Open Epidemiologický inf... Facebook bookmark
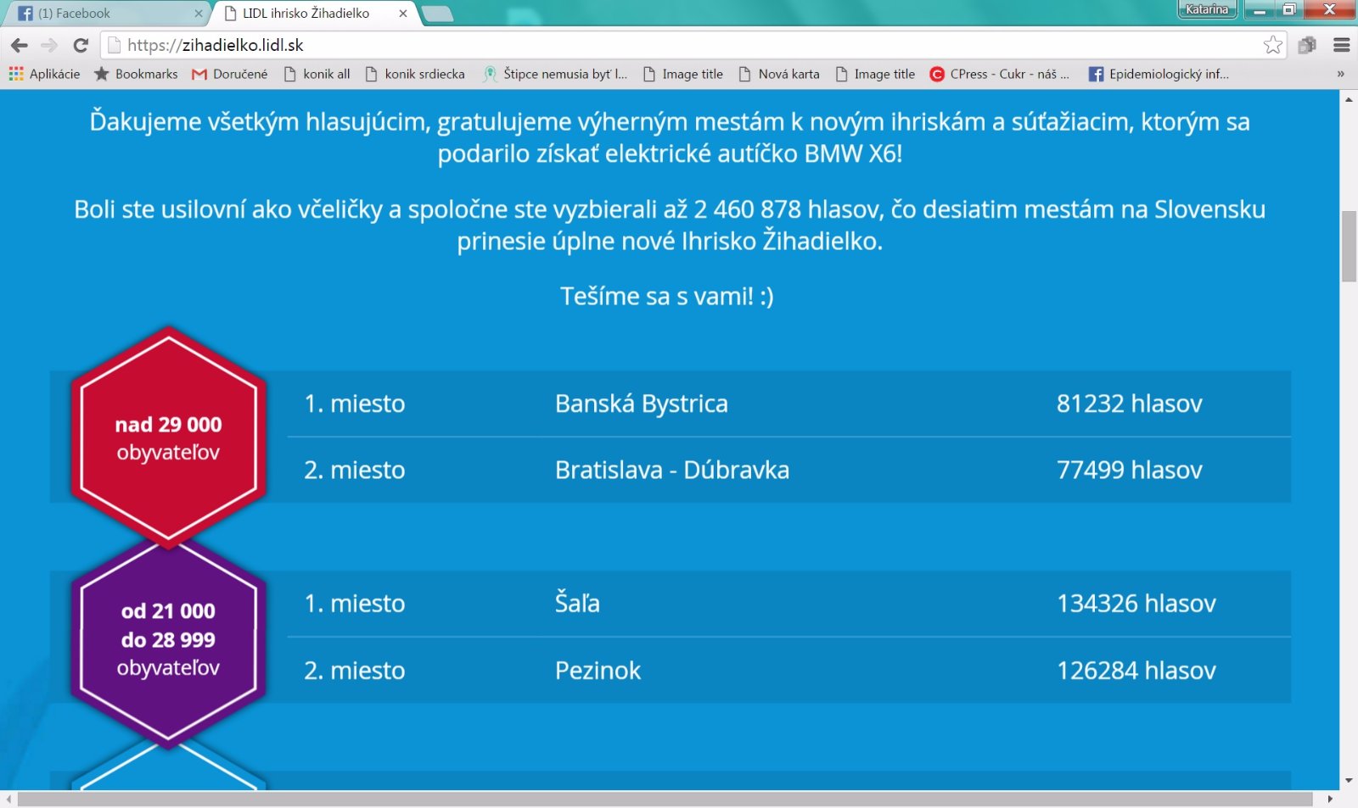The width and height of the screenshot is (1358, 808). click(x=1159, y=74)
